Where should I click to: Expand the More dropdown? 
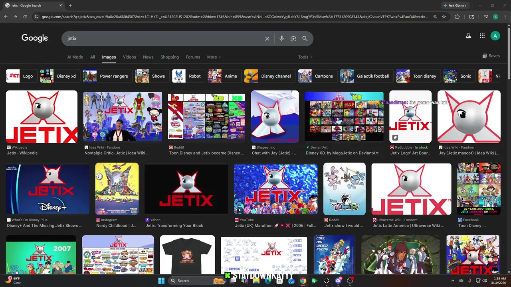214,57
